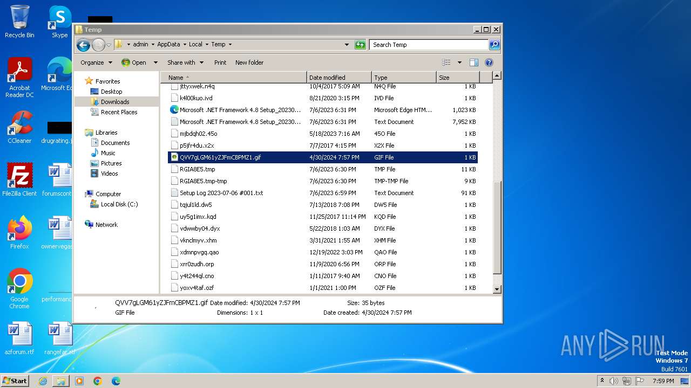Viewport: 691px width, 388px height.
Task: Open Skype desktop shortcut
Action: pos(59,22)
